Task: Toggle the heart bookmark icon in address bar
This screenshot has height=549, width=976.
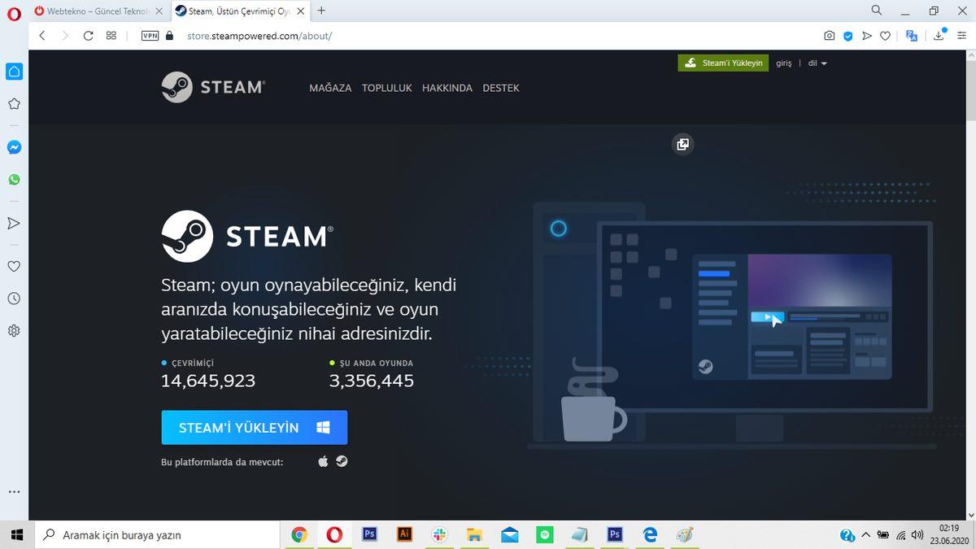Action: click(x=885, y=36)
